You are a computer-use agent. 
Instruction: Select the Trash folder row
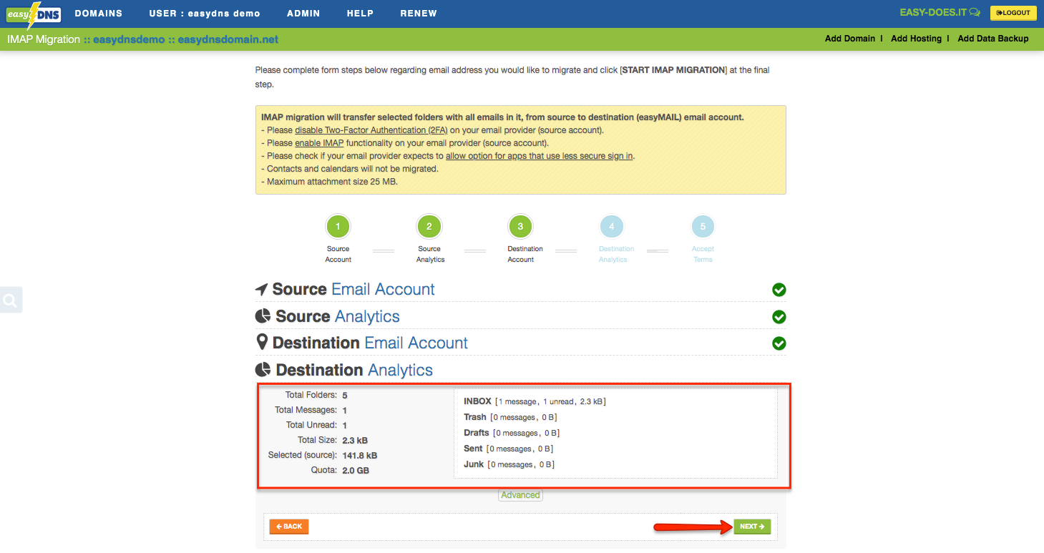pyautogui.click(x=510, y=417)
